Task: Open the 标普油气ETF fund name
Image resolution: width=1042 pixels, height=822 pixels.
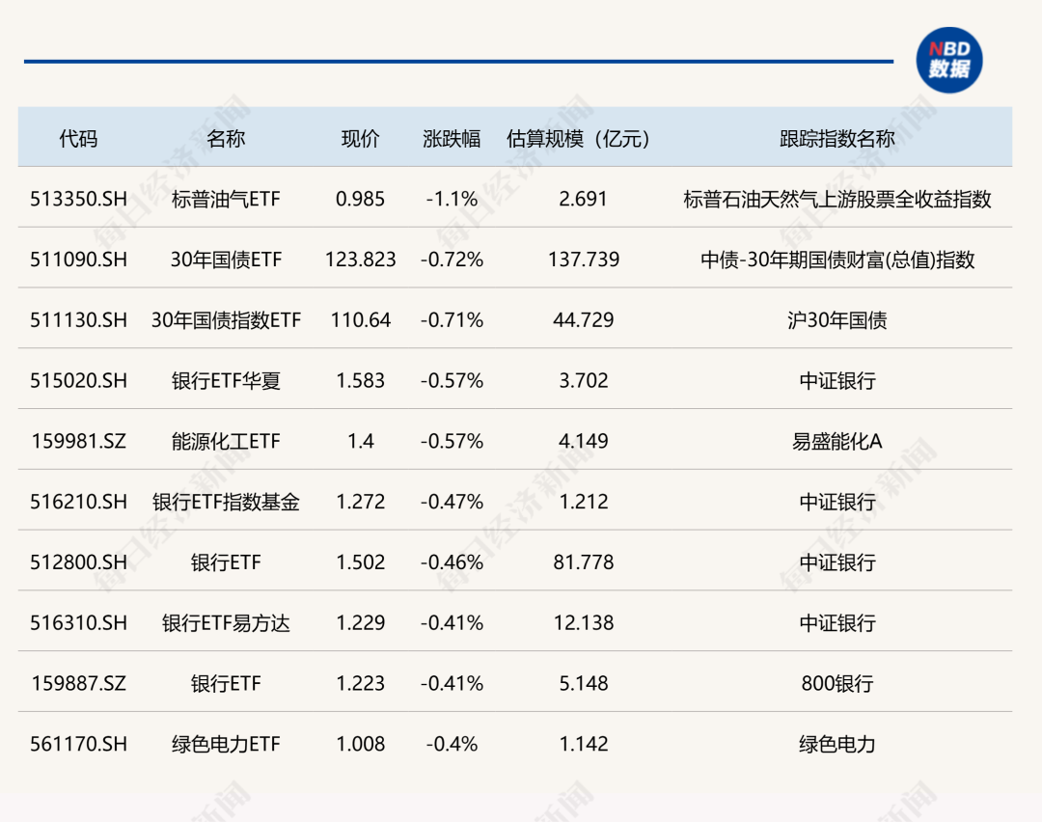Action: pyautogui.click(x=226, y=200)
